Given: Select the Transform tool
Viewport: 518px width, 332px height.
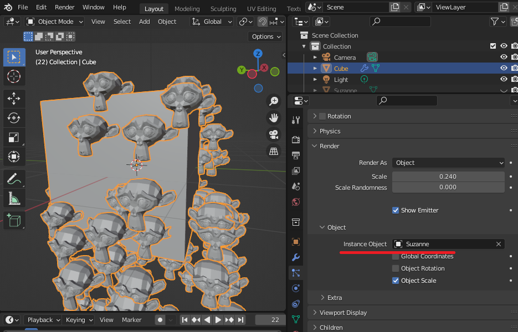Looking at the screenshot, I should [14, 157].
